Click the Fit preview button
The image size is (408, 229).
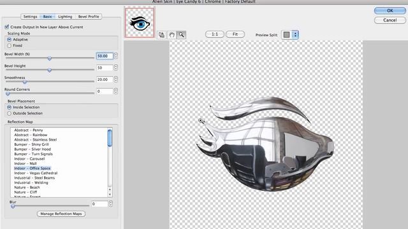pos(235,34)
